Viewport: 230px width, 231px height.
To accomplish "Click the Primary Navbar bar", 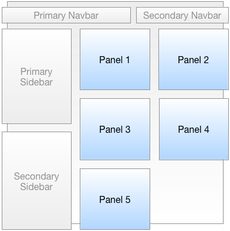I will [x=66, y=15].
